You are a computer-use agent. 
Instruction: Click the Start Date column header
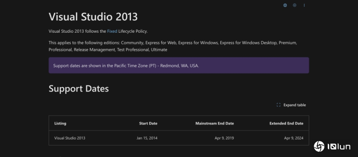[x=148, y=124]
